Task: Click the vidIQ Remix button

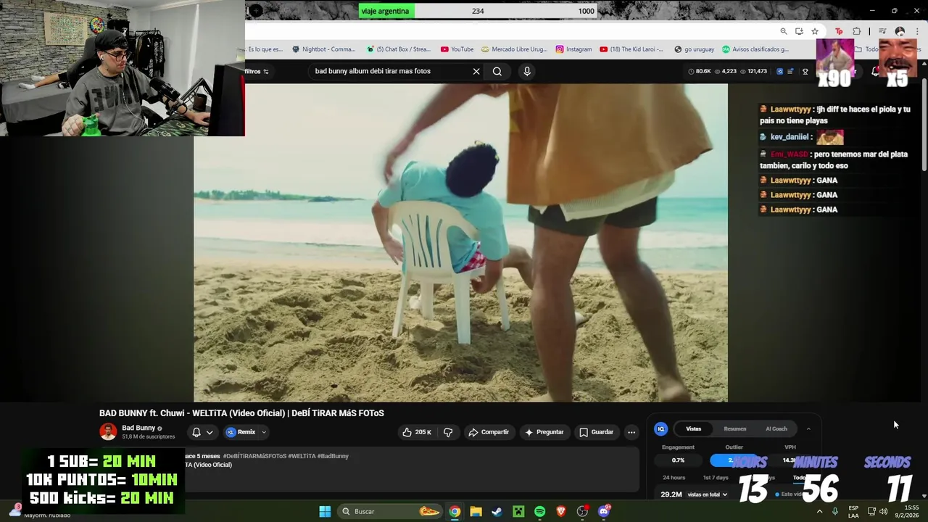Action: coord(241,432)
